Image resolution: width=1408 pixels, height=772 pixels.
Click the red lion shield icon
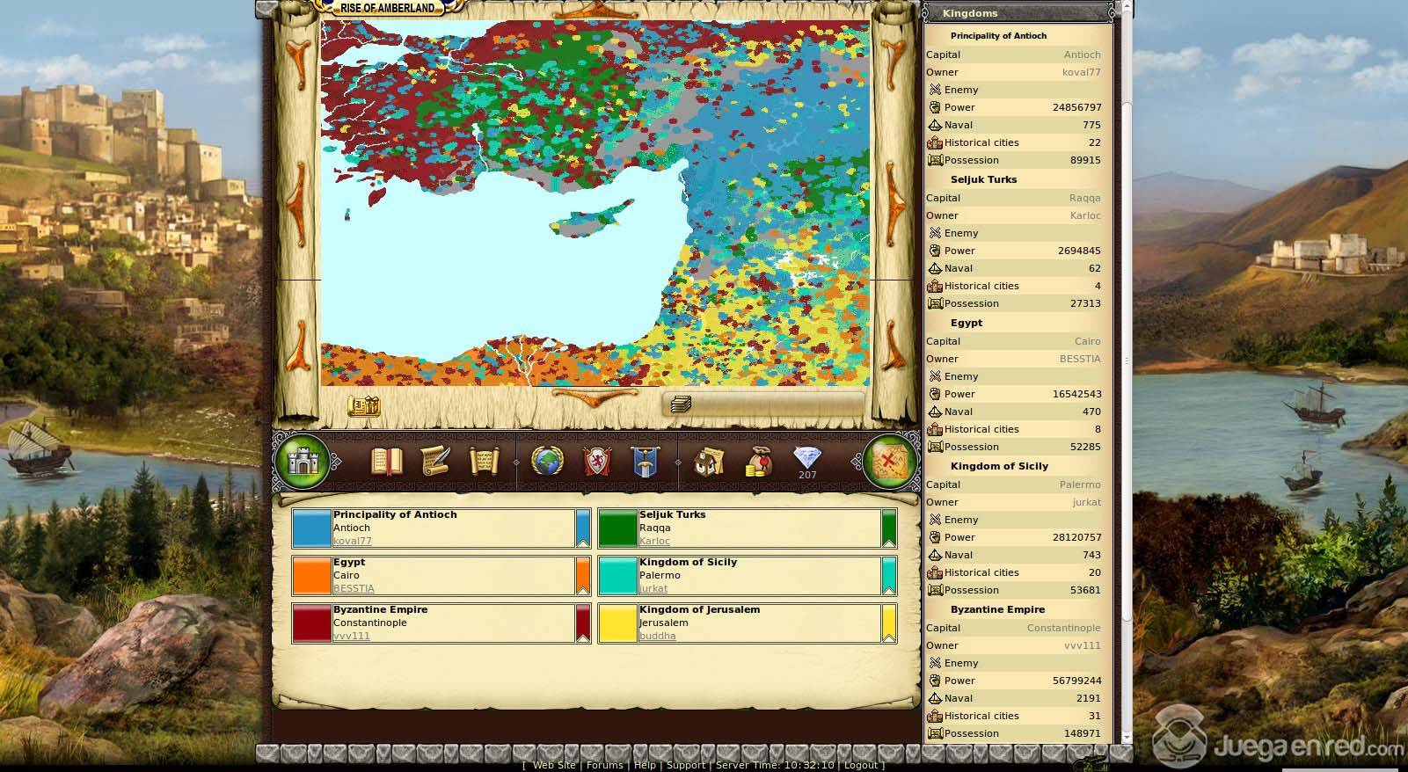tap(597, 461)
